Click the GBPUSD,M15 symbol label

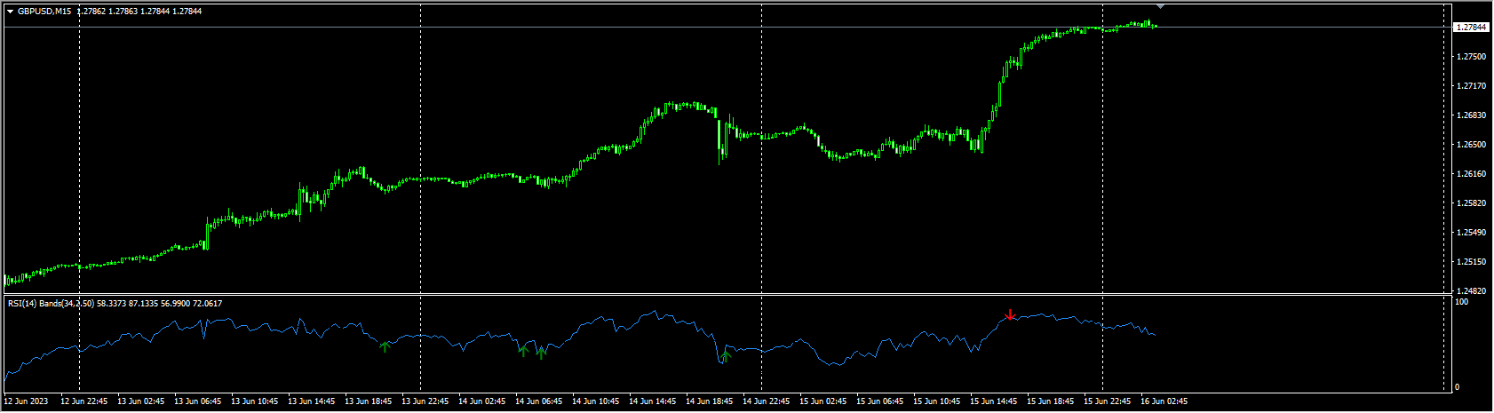(x=44, y=12)
